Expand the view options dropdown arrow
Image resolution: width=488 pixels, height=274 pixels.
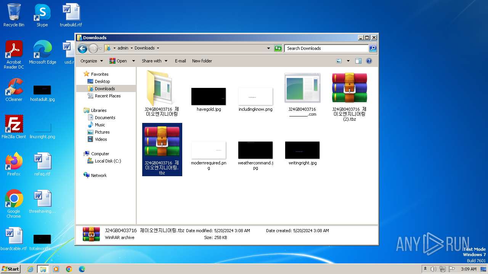pyautogui.click(x=348, y=61)
